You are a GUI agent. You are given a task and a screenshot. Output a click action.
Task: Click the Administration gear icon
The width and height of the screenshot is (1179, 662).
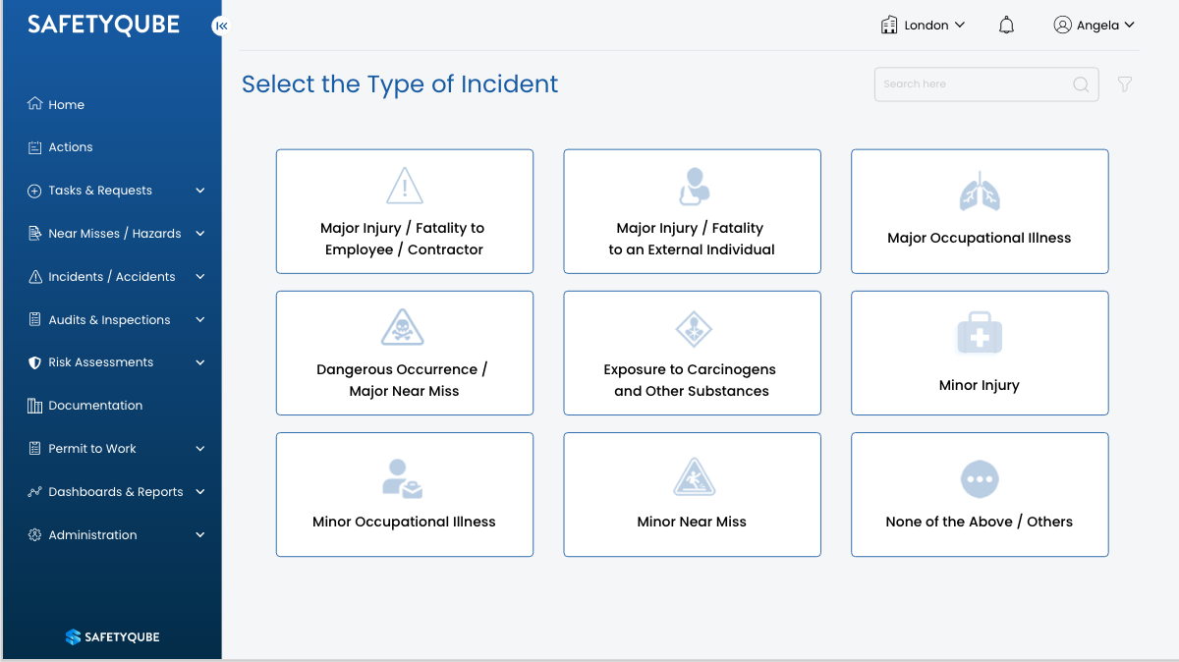click(x=35, y=535)
